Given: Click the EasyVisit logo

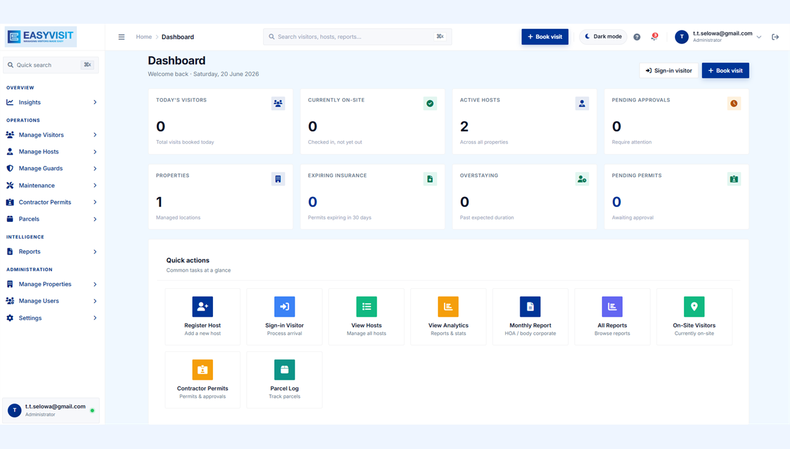Looking at the screenshot, I should point(41,37).
